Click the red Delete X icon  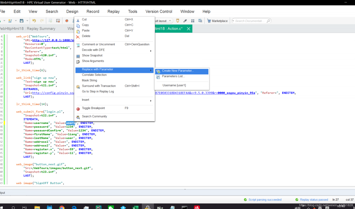pos(78,37)
